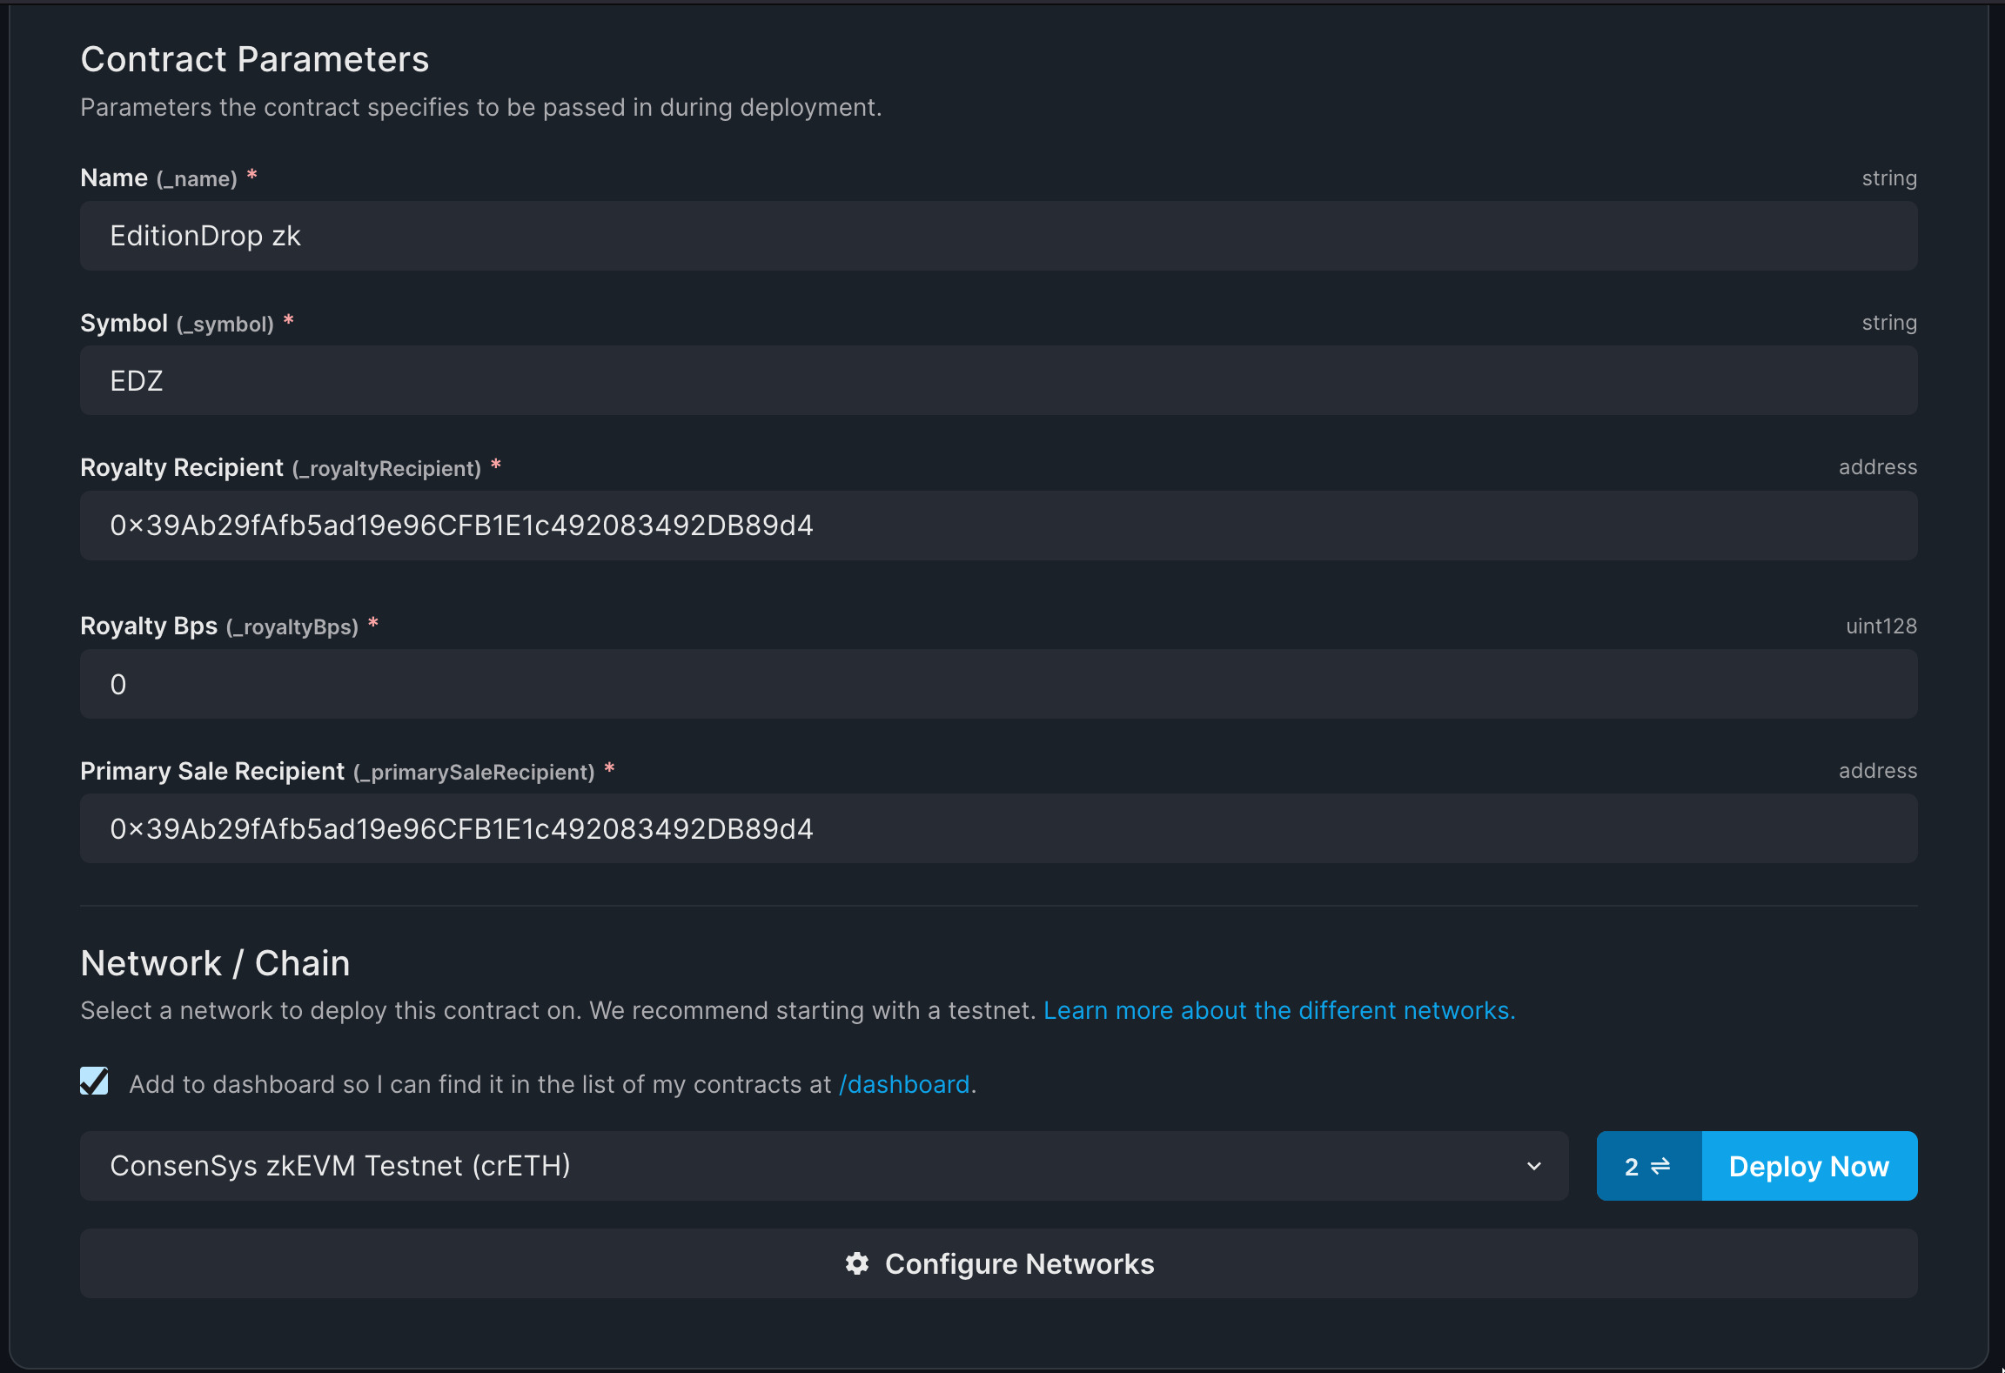The image size is (2005, 1373).
Task: Click the Symbol field showing 'EDZ'
Action: (998, 379)
